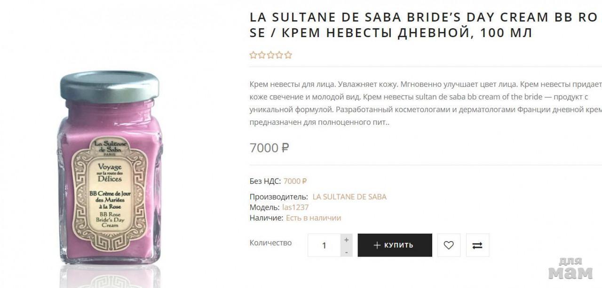602x288 pixels.
Task: Click the first rating star
Action: (253, 55)
